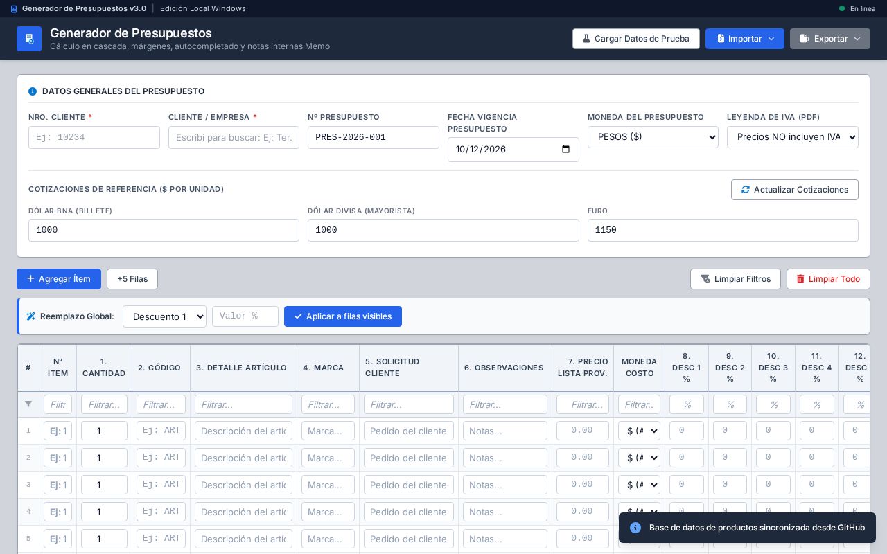This screenshot has width=887, height=554.
Task: Click the Nº Presupuesto field PRES-2026-001
Action: (x=374, y=137)
